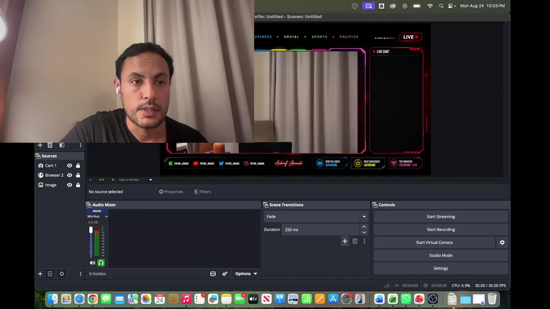The width and height of the screenshot is (550, 309).
Task: Remove transition with Scene Transitions trash icon
Action: tap(354, 242)
